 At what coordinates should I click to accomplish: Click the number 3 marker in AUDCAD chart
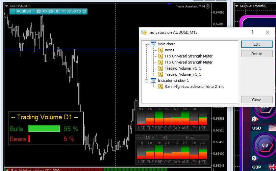254,119
